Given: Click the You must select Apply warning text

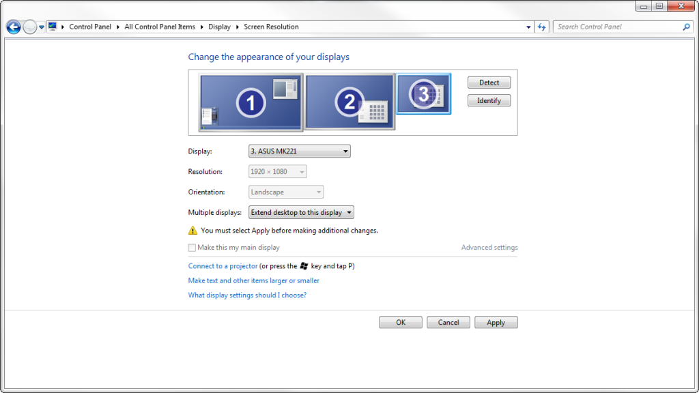Looking at the screenshot, I should click(289, 231).
